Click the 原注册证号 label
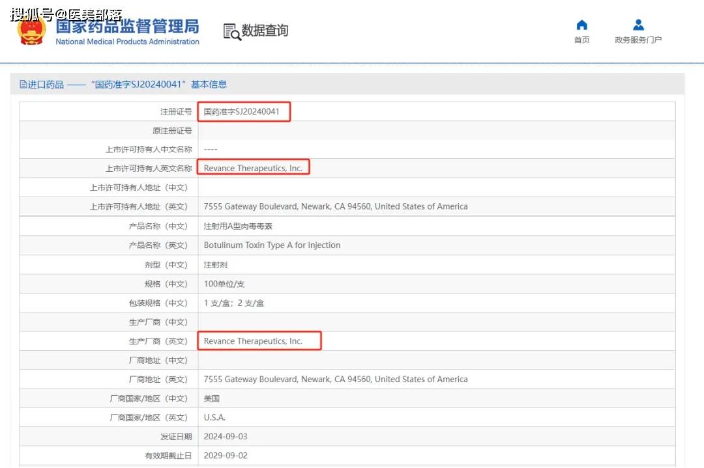Screen dimensions: 704x468 172,130
